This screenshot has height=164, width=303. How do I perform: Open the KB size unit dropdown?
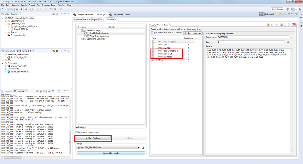click(291, 42)
